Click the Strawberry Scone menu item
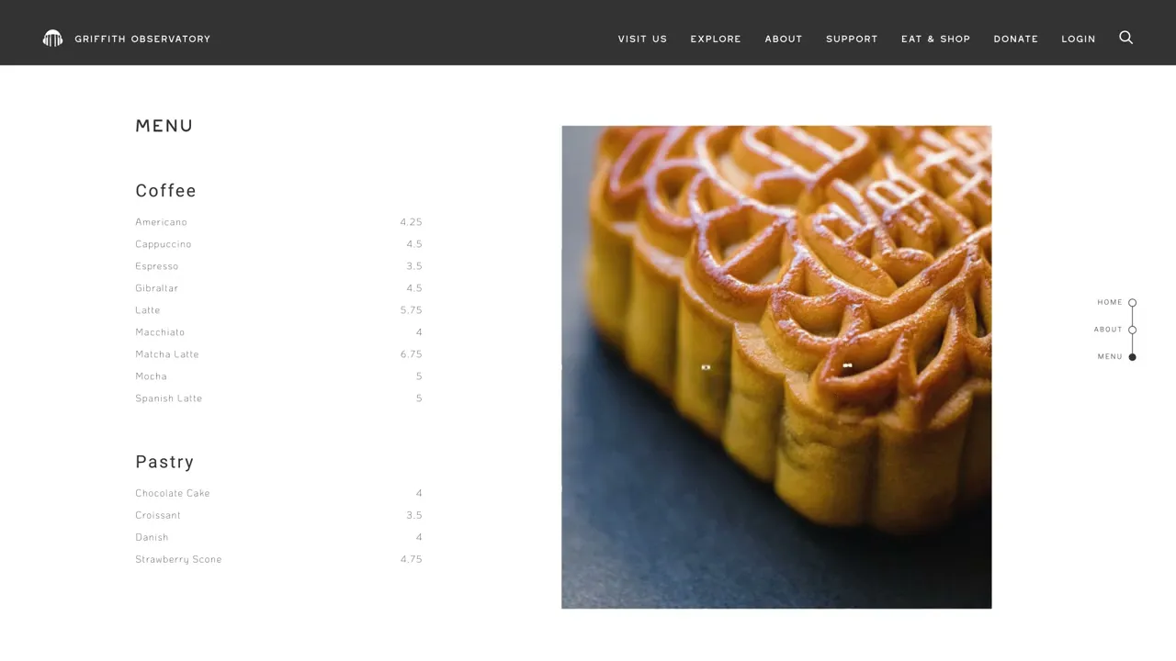 click(178, 559)
